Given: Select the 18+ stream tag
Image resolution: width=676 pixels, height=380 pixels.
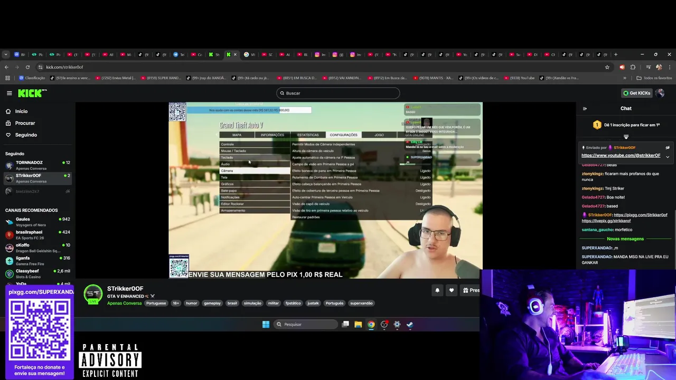Looking at the screenshot, I should [175, 303].
